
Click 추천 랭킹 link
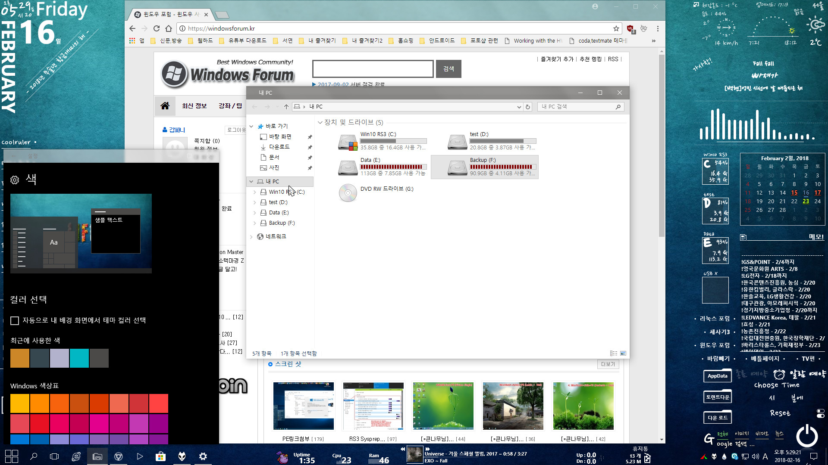pos(591,59)
